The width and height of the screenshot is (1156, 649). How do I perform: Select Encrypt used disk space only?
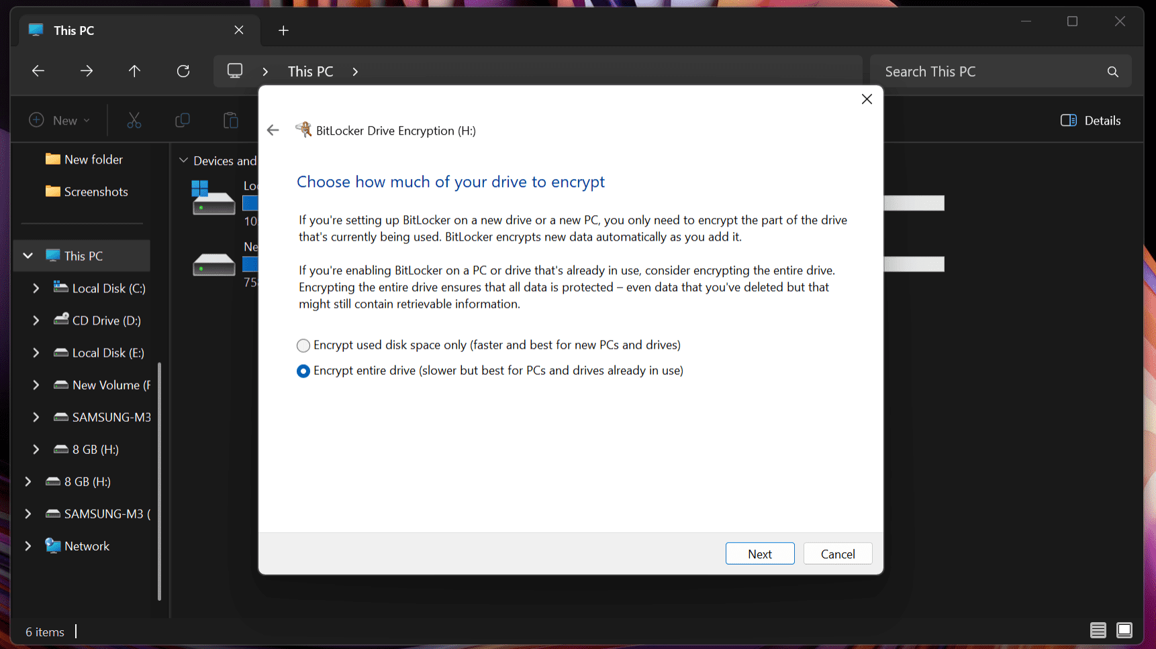click(303, 345)
